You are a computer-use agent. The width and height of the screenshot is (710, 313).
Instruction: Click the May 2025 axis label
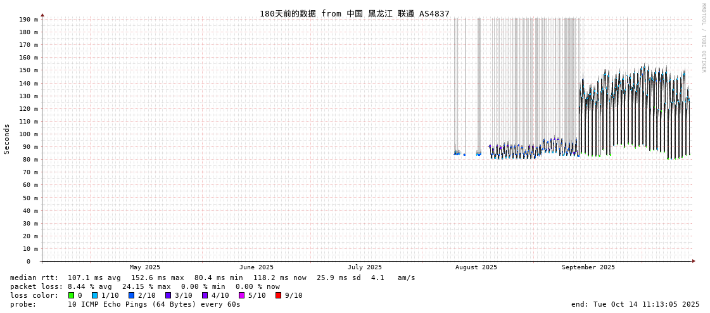pyautogui.click(x=145, y=267)
